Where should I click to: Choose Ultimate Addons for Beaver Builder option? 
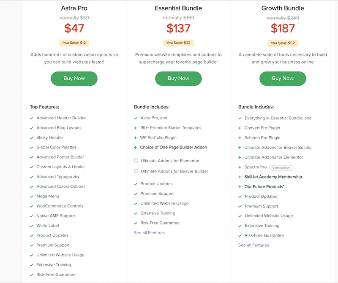[136, 171]
